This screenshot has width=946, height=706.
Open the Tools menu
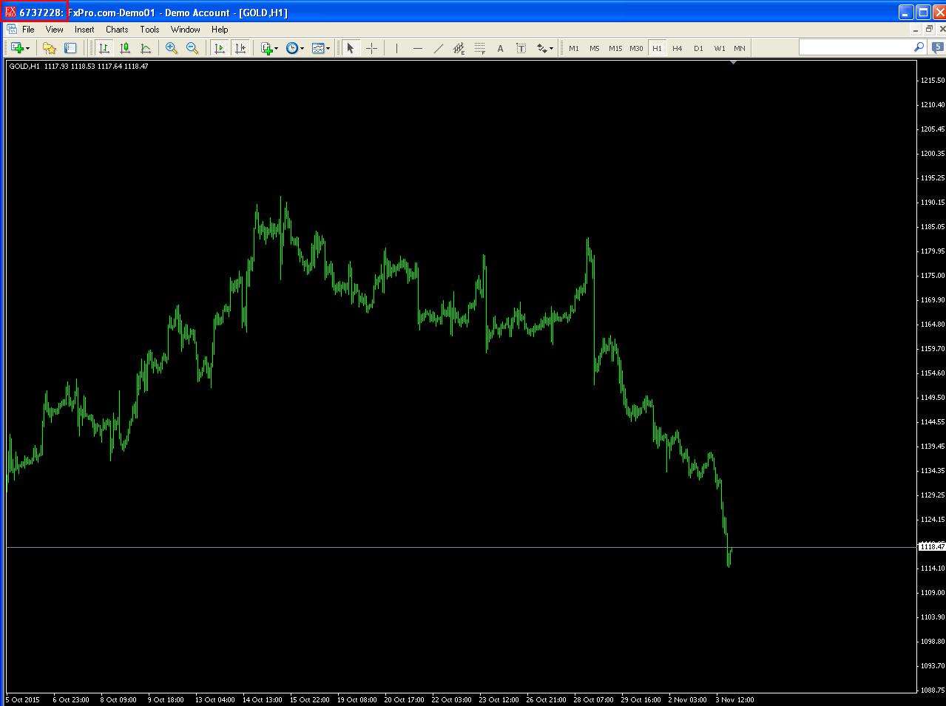click(149, 30)
